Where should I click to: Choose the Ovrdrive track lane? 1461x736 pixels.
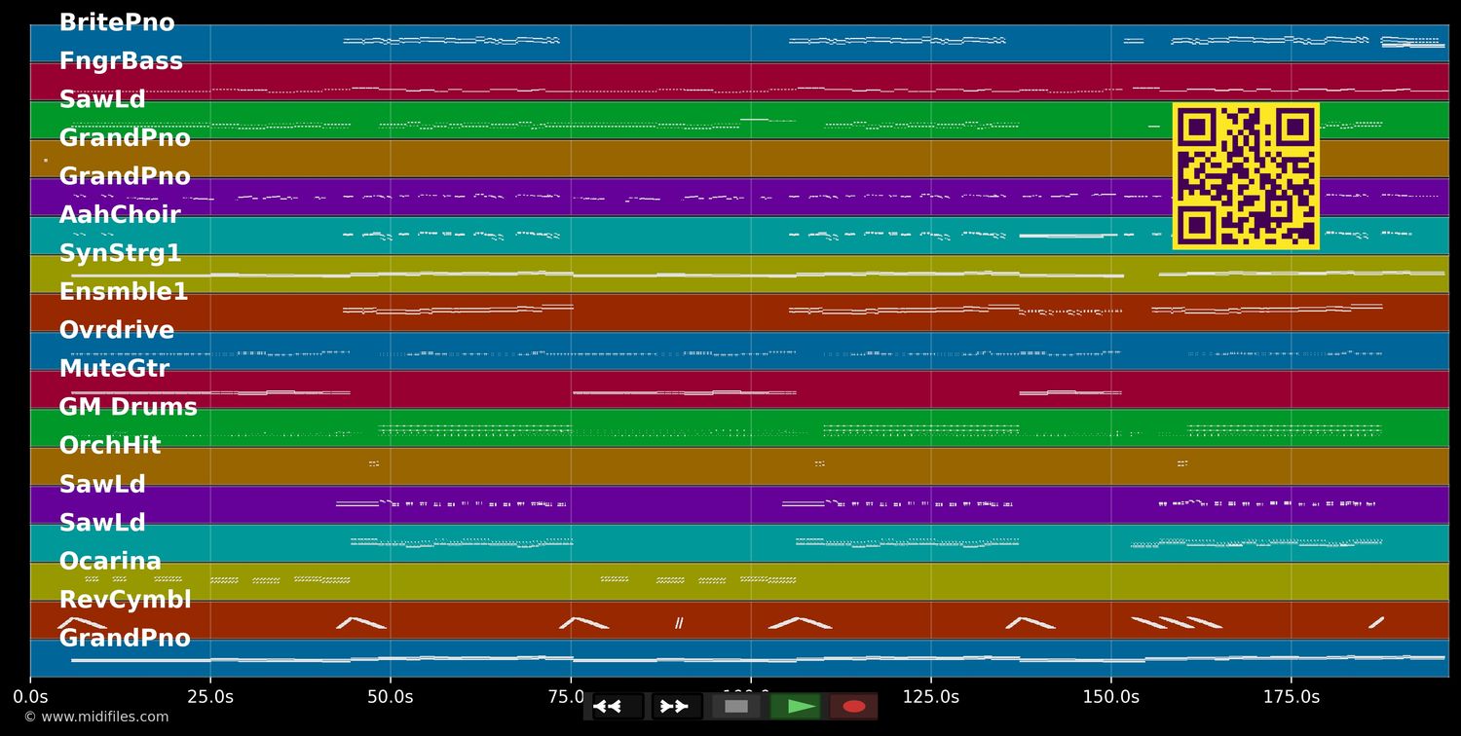[x=117, y=331]
